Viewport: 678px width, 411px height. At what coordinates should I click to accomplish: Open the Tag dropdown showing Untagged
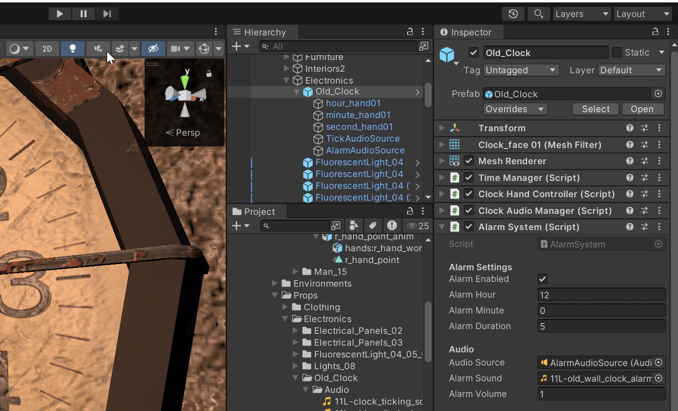pyautogui.click(x=521, y=70)
